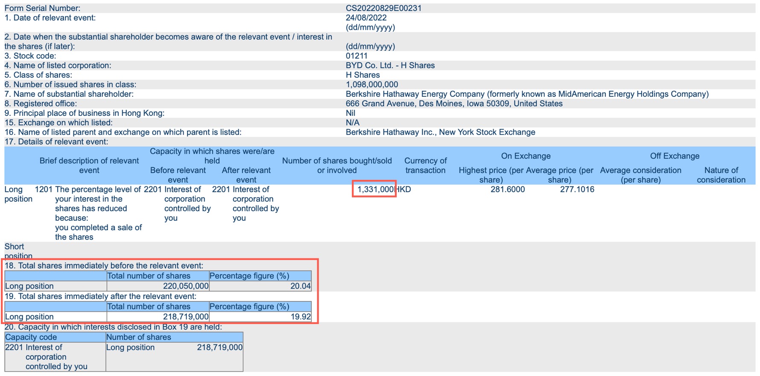This screenshot has width=760, height=376.
Task: Click heading "20. Capacity in which interests disclosed"
Action: (113, 327)
